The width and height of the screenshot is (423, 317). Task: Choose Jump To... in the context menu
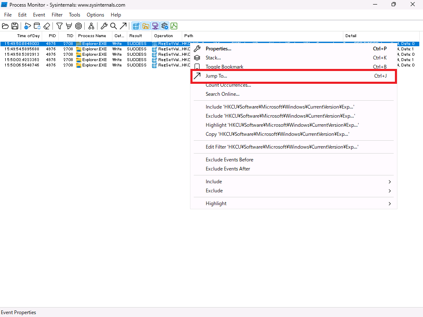(x=294, y=76)
